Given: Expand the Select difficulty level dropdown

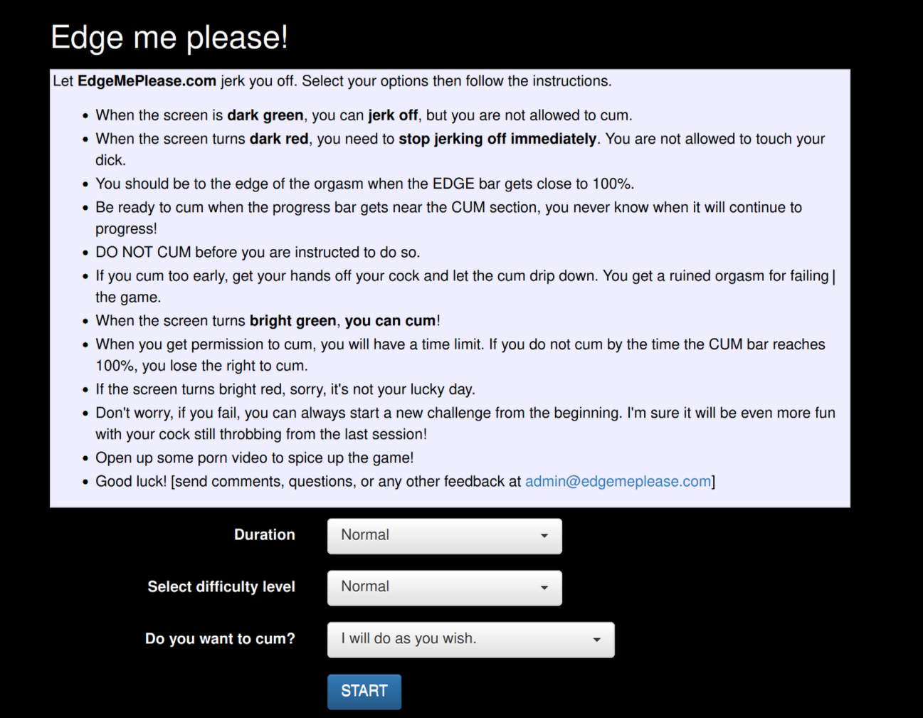Looking at the screenshot, I should point(444,588).
